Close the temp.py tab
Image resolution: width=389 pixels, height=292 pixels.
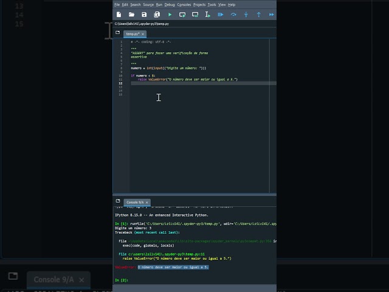tap(143, 34)
